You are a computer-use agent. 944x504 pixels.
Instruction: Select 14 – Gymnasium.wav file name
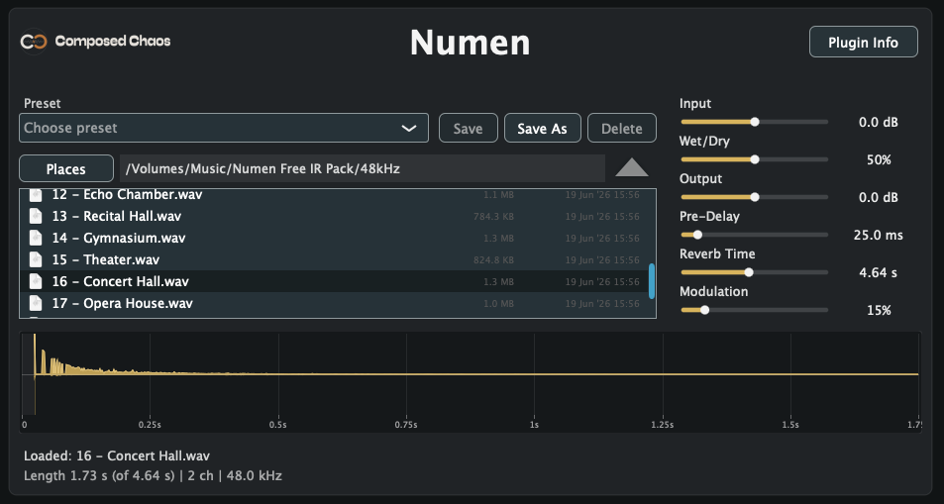119,238
